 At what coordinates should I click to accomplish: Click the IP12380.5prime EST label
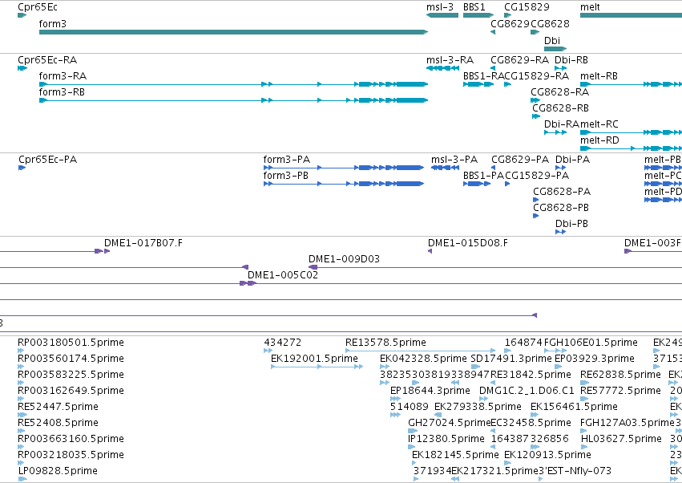(x=446, y=439)
